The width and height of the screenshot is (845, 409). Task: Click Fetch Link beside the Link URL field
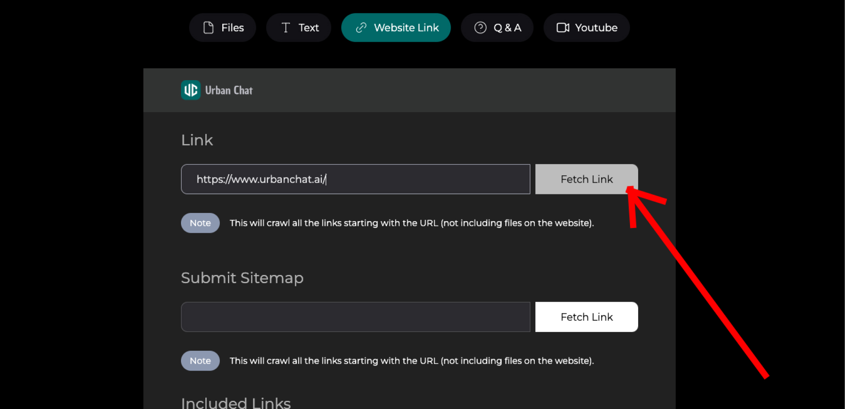click(587, 179)
